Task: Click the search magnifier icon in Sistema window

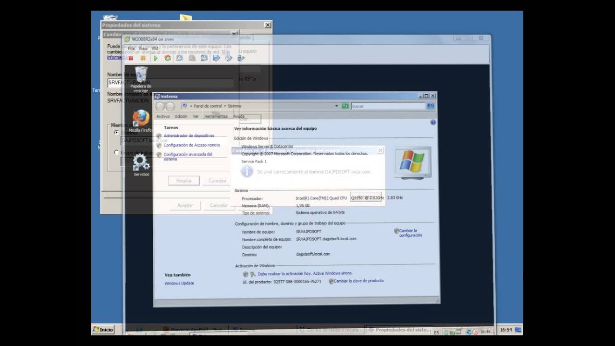Action: [x=430, y=106]
